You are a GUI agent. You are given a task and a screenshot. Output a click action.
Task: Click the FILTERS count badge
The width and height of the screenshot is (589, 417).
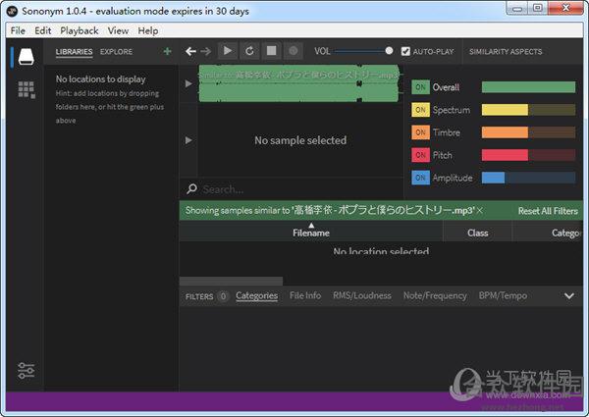point(223,296)
